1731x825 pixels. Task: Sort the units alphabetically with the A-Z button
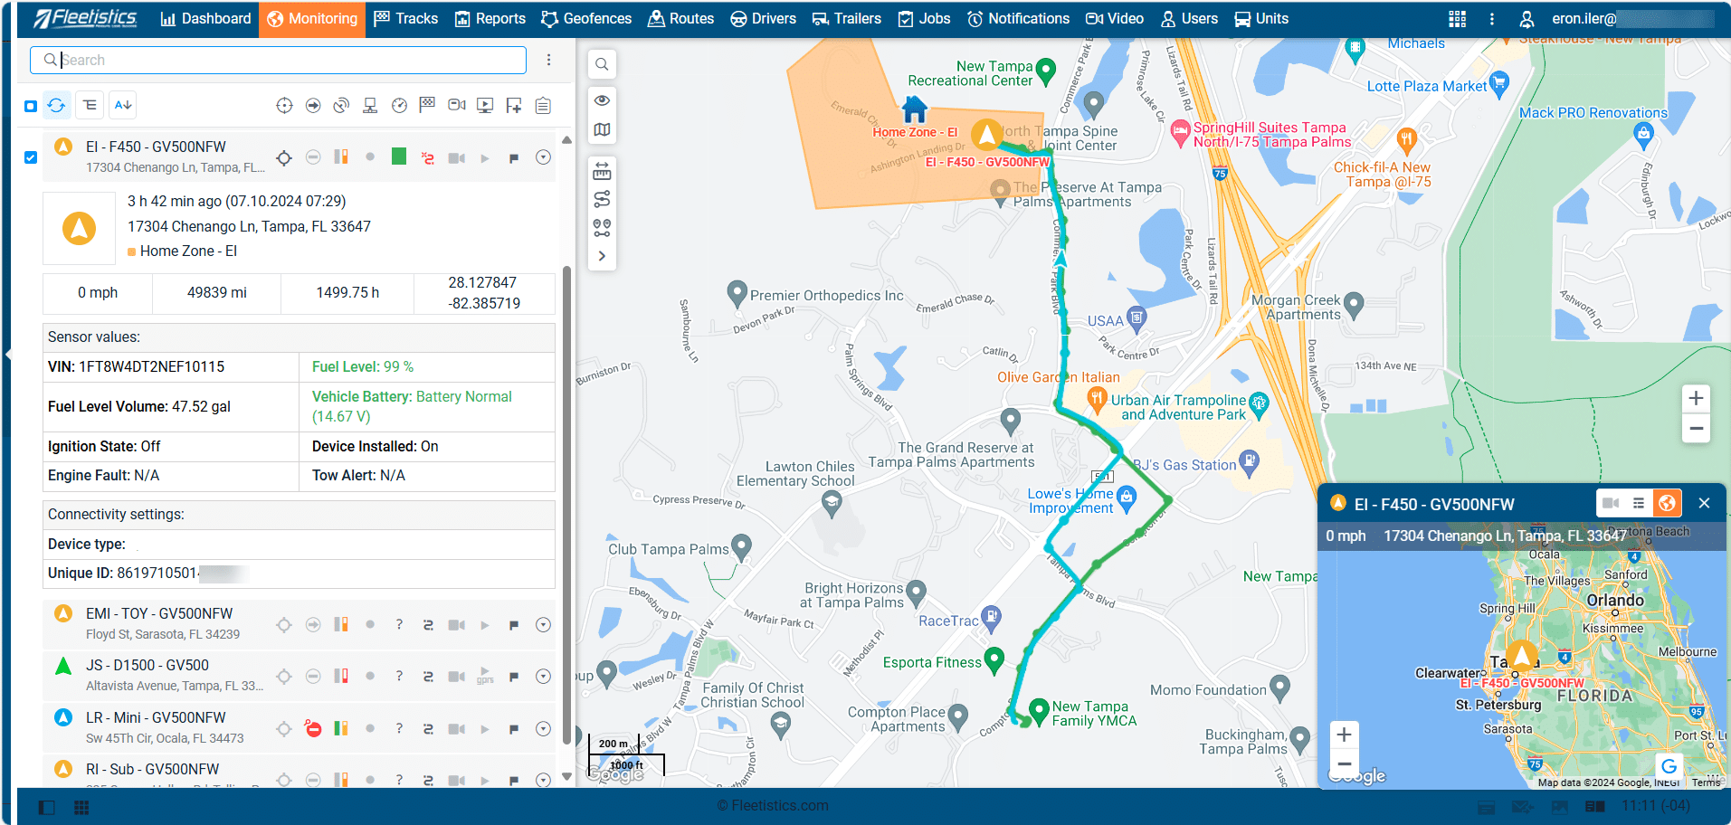(x=123, y=105)
